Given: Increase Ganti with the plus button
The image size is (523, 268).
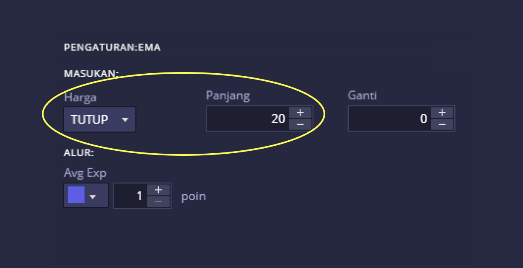Looking at the screenshot, I should pos(442,113).
